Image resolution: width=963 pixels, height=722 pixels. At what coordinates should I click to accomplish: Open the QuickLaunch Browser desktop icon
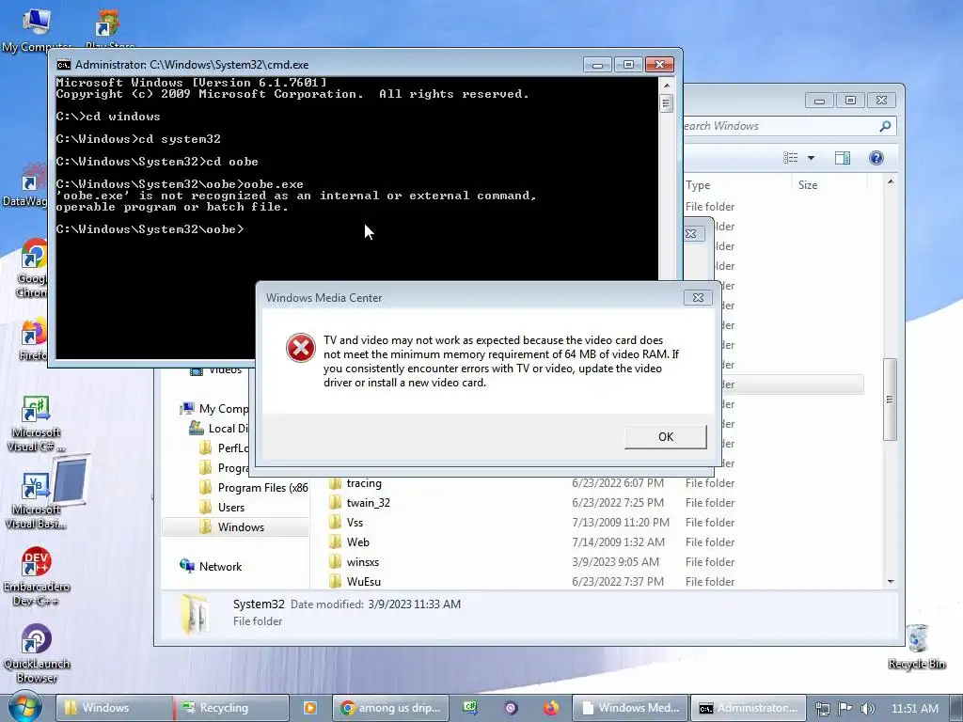(x=37, y=654)
